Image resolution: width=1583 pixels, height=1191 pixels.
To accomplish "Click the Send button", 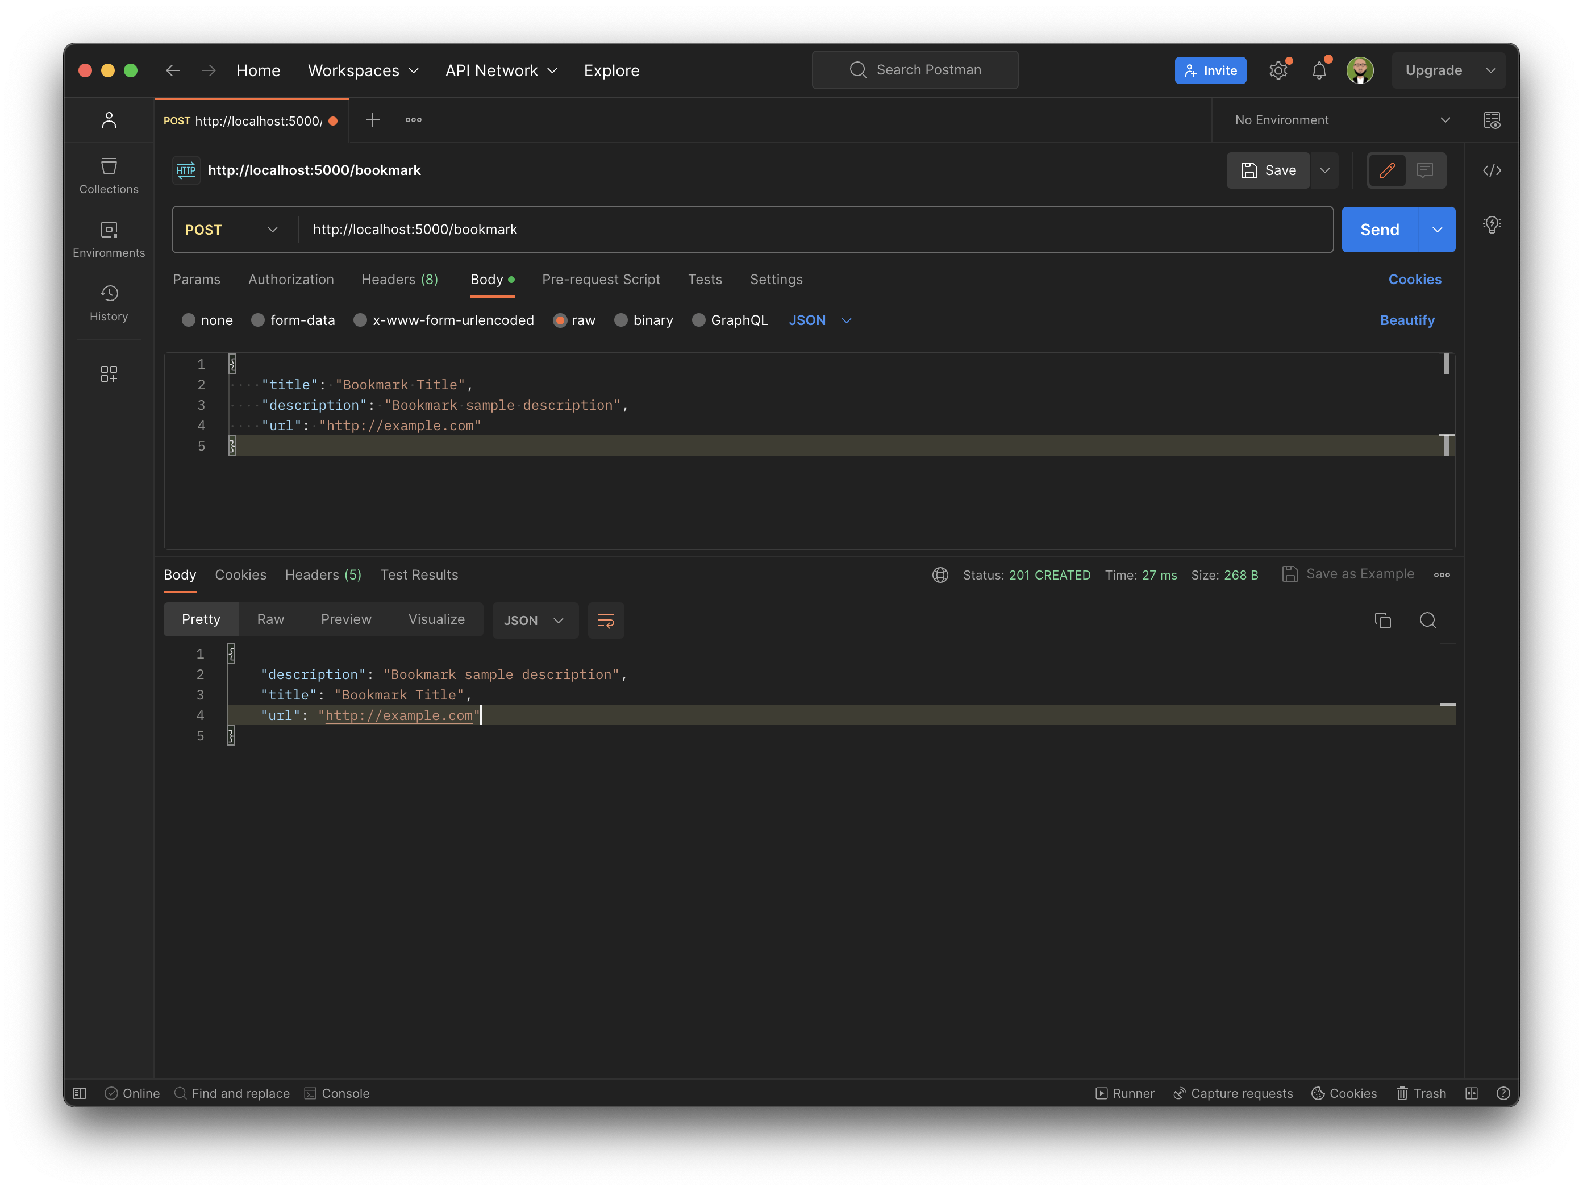I will pyautogui.click(x=1378, y=229).
